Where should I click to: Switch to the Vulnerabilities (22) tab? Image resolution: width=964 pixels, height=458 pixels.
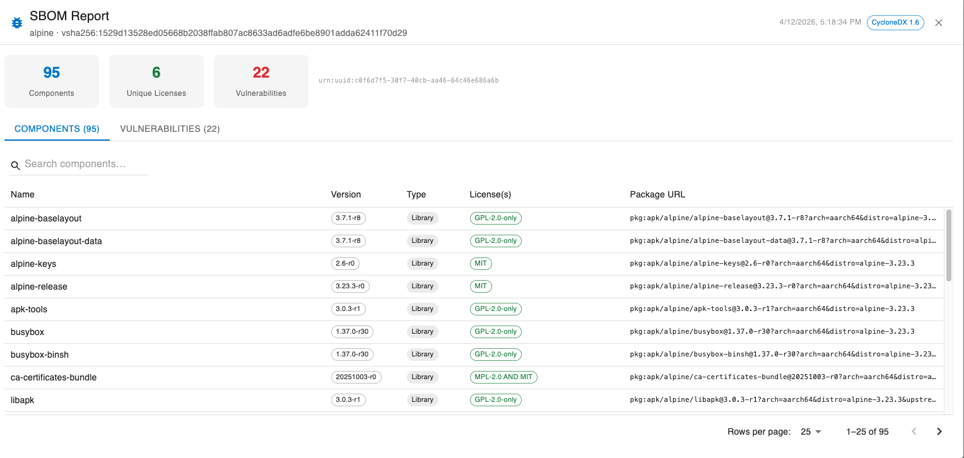[x=170, y=129]
